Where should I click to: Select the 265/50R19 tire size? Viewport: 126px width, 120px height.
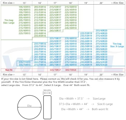[86, 57]
